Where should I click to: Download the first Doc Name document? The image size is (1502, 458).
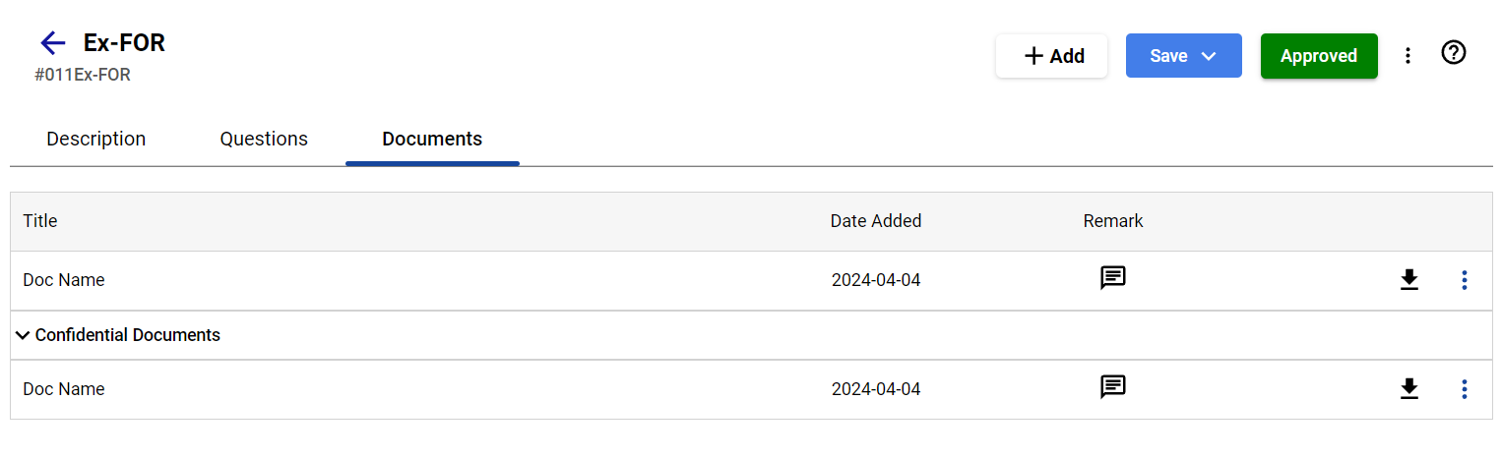coord(1409,280)
